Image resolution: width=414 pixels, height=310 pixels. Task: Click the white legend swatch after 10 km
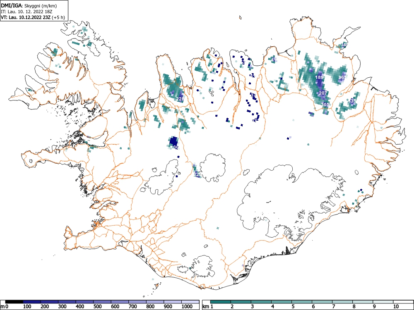(403, 302)
